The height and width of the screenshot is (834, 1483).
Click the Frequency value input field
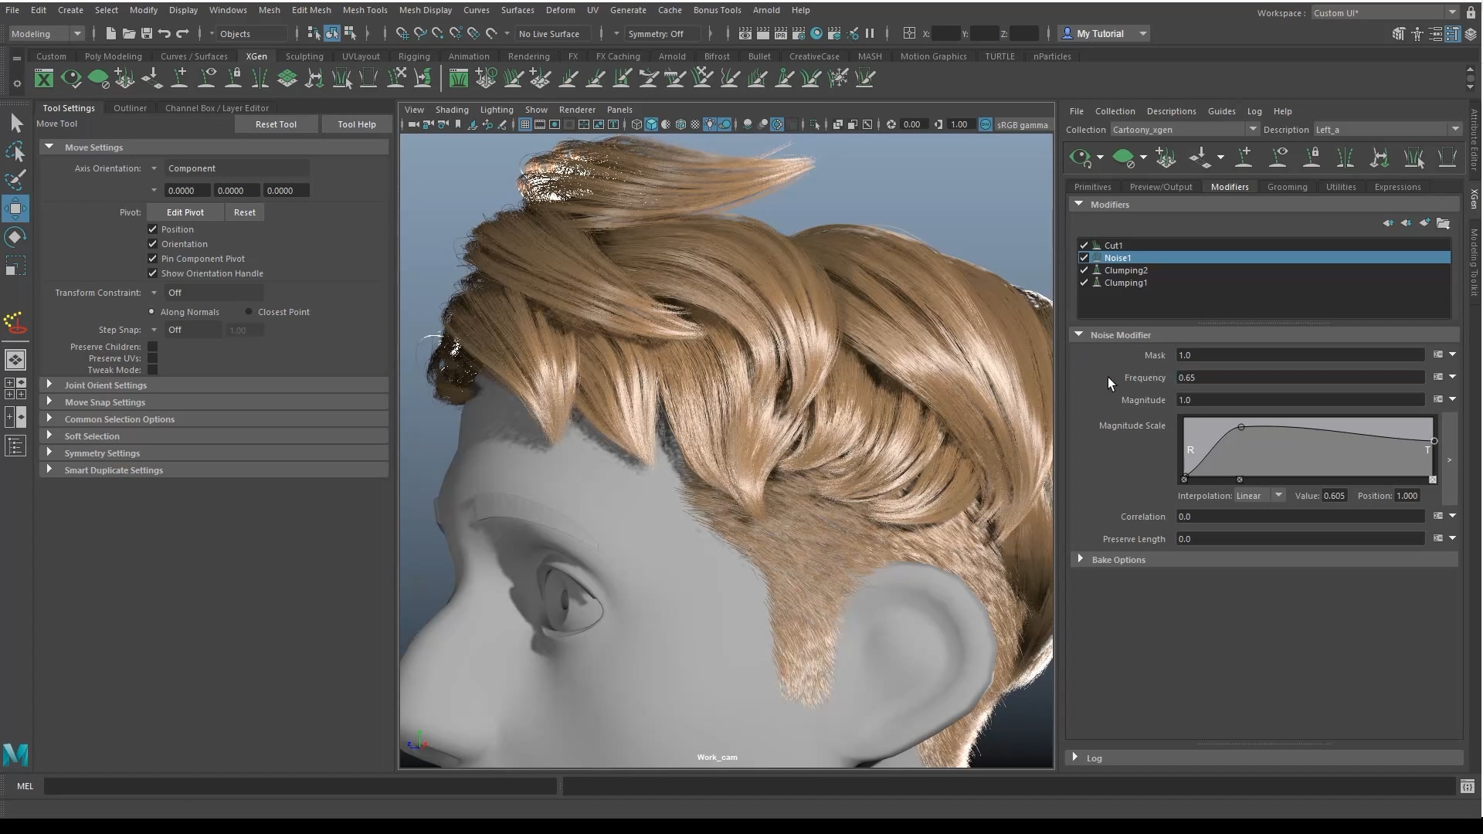[1299, 378]
